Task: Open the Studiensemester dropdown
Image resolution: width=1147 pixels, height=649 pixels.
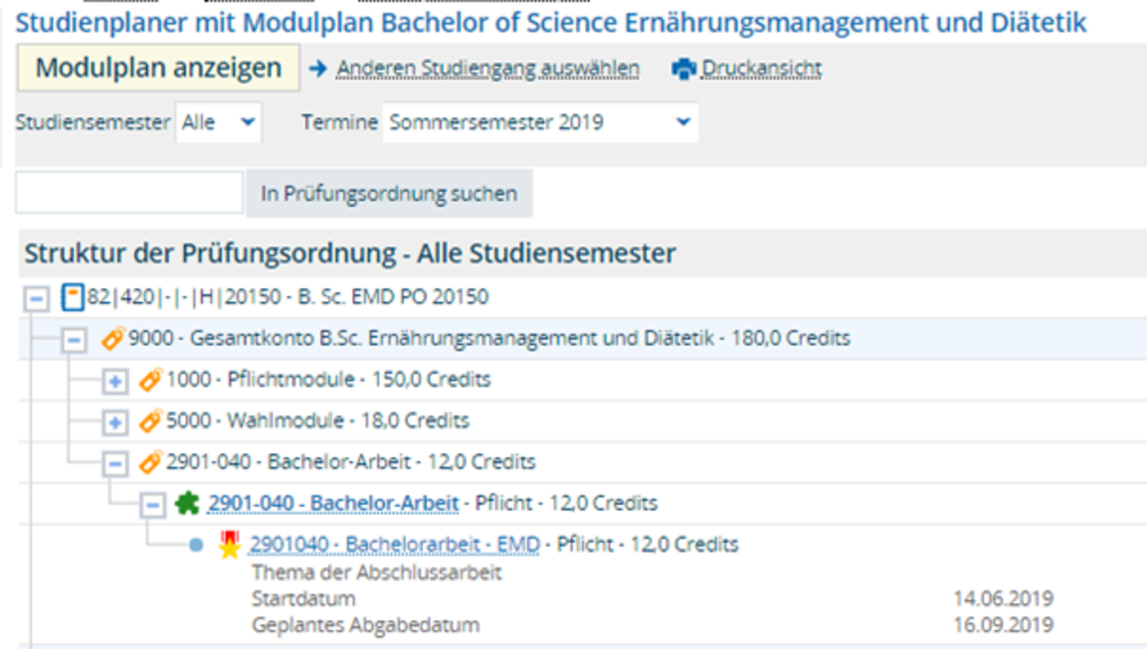Action: (x=219, y=123)
